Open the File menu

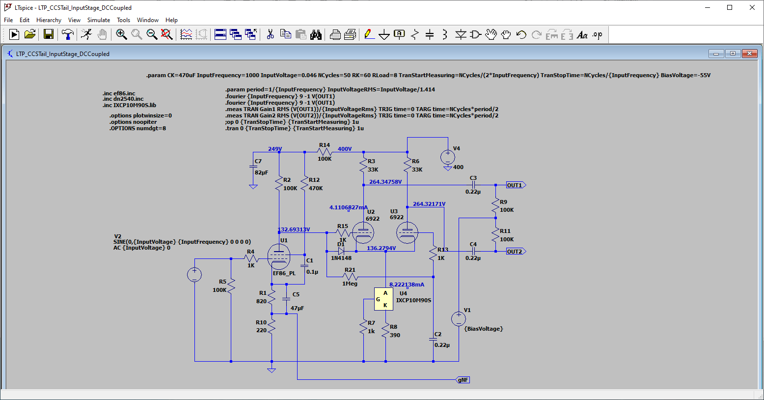[8, 20]
